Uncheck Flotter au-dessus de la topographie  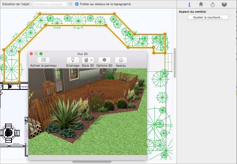pos(77,4)
